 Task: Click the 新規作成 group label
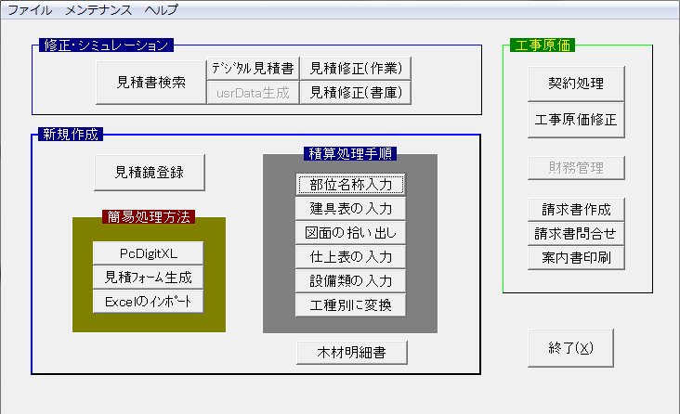(71, 134)
